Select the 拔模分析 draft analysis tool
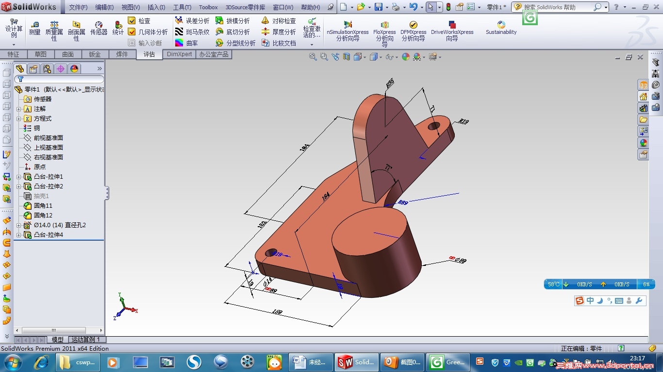Viewport: 663px width, 372px height. [x=232, y=21]
